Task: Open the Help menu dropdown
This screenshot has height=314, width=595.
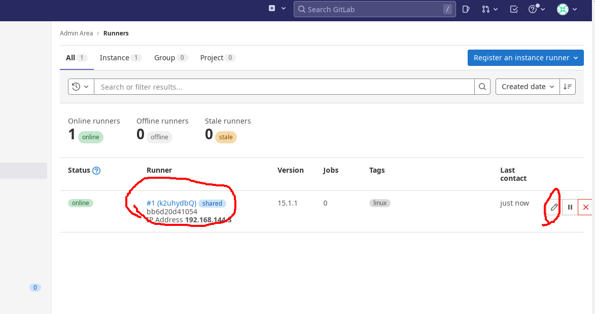Action: pyautogui.click(x=536, y=9)
